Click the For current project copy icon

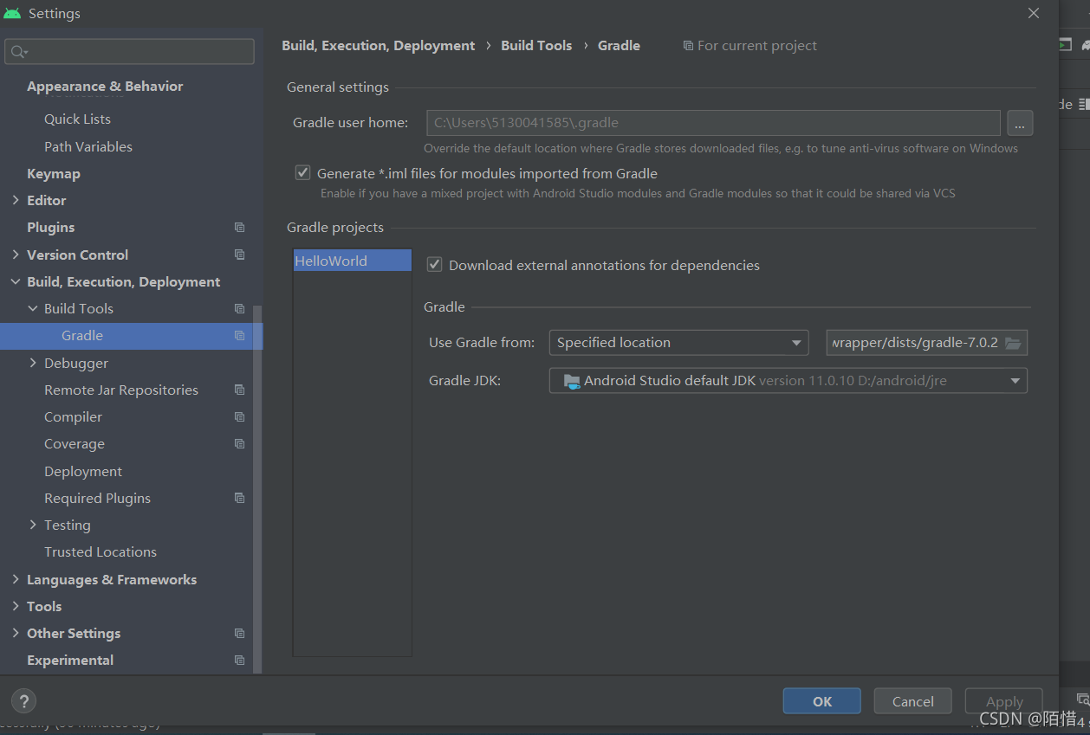click(x=688, y=46)
